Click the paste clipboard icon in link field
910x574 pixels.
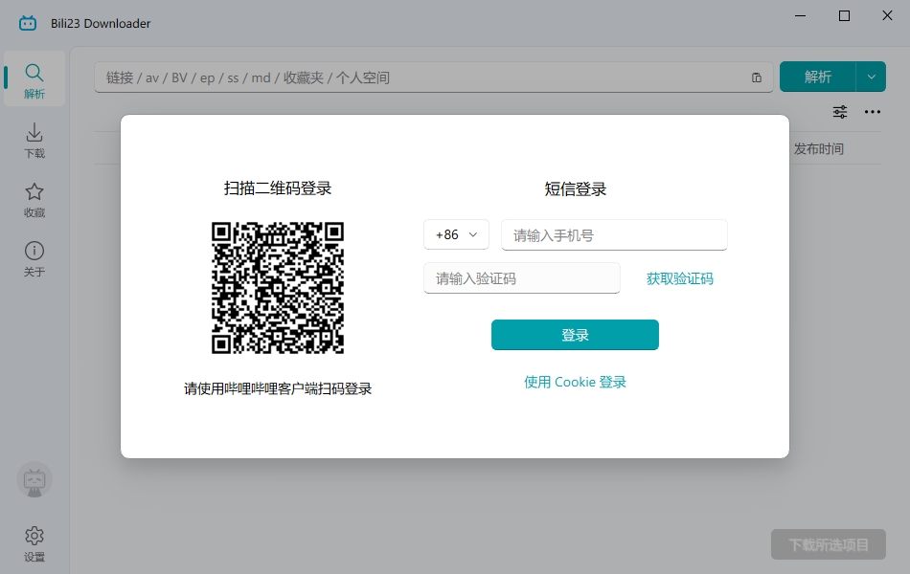[x=756, y=77]
